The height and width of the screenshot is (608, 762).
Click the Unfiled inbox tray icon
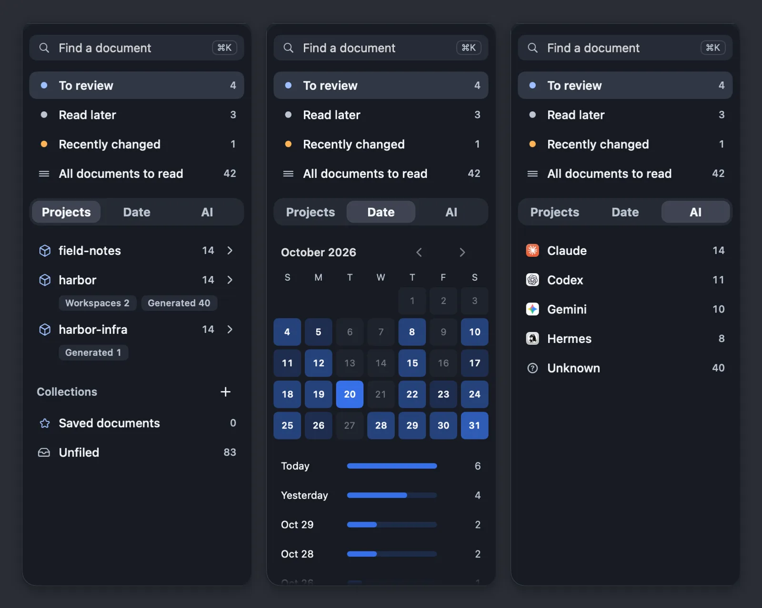tap(44, 452)
